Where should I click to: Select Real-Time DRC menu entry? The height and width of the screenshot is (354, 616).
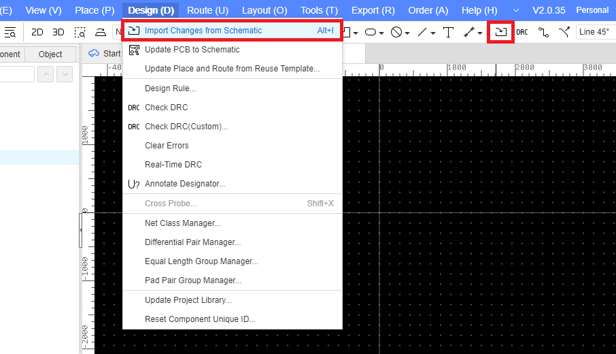173,165
